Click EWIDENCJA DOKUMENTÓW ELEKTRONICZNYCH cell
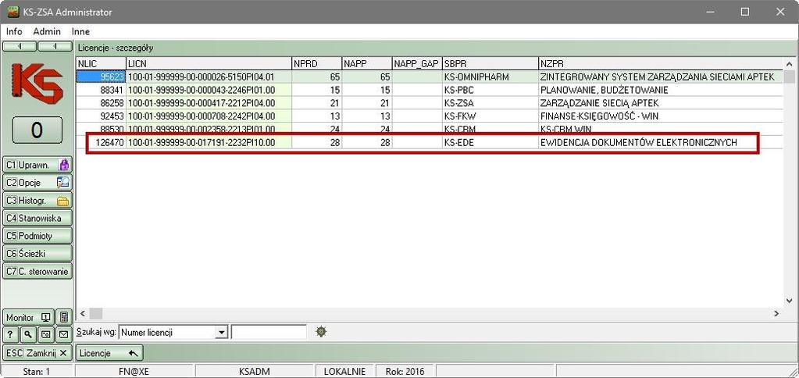Viewport: 799px width, 378px height. (661, 143)
